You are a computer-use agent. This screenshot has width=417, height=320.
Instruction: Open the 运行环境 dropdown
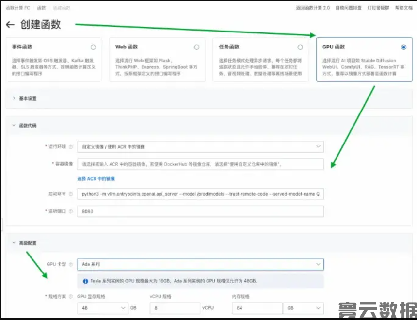point(319,145)
